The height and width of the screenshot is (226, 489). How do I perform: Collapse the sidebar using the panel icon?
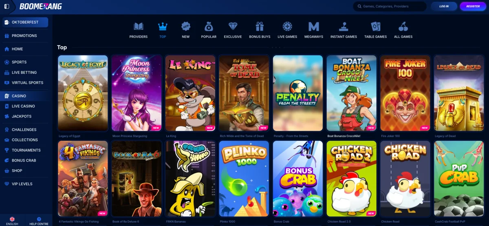pyautogui.click(x=7, y=7)
